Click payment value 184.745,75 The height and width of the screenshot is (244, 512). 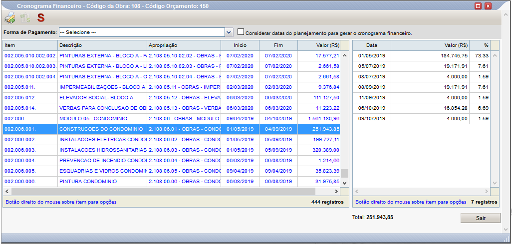454,56
